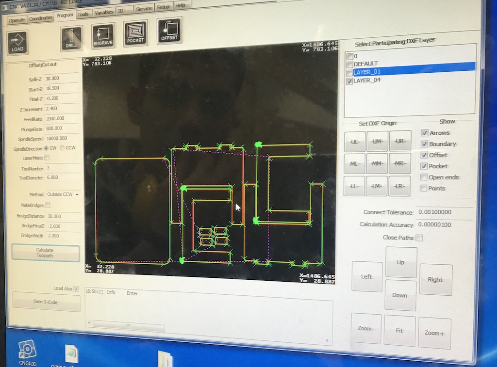Toggle the Arrows show checkbox
Viewport: 497px width, 367px height.
coord(425,133)
